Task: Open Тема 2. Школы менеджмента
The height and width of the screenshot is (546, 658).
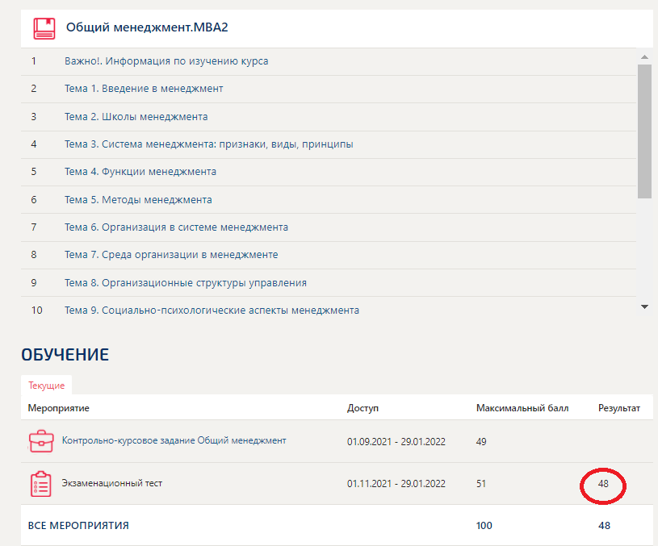Action: (x=136, y=117)
